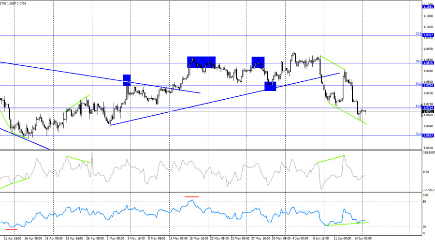Viewport: 435px width, 242px height.
Task: Click the 20 level on the RSI scale
Action: point(425,227)
